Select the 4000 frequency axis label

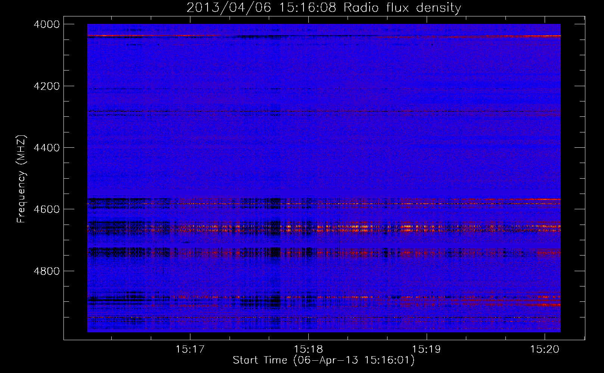(47, 24)
